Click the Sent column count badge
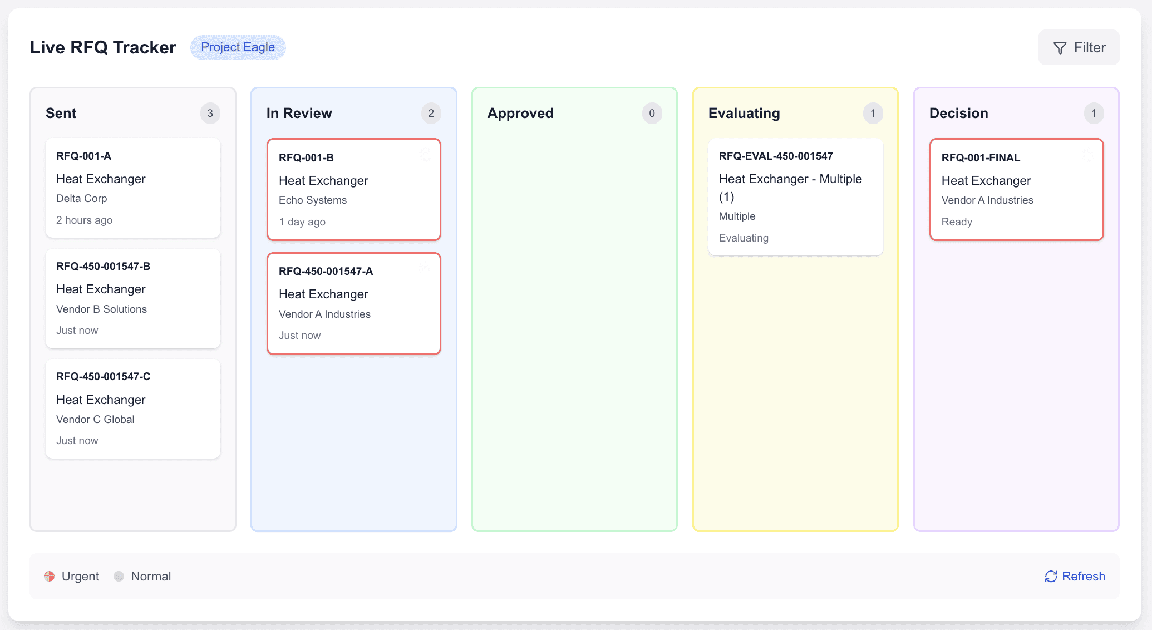 [210, 114]
